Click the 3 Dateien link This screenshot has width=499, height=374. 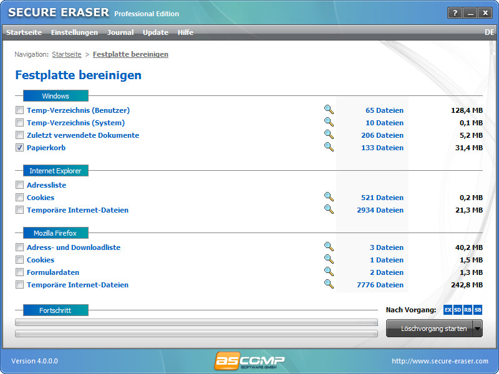387,247
